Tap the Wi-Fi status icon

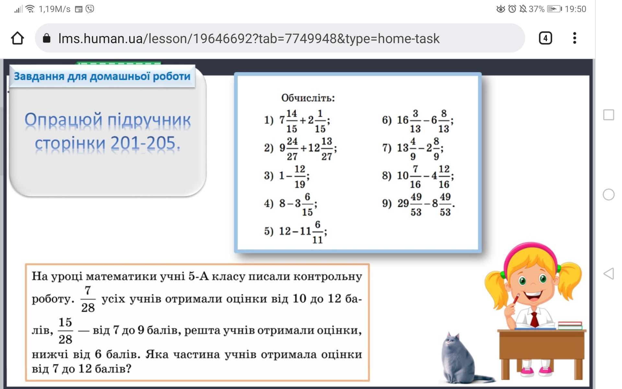coord(30,9)
